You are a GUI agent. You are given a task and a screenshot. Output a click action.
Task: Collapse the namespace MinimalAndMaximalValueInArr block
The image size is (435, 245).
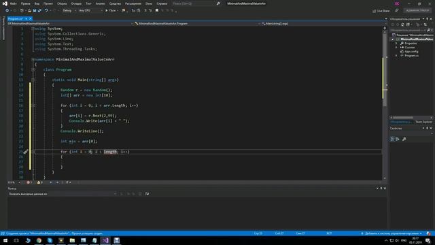pyautogui.click(x=33, y=59)
